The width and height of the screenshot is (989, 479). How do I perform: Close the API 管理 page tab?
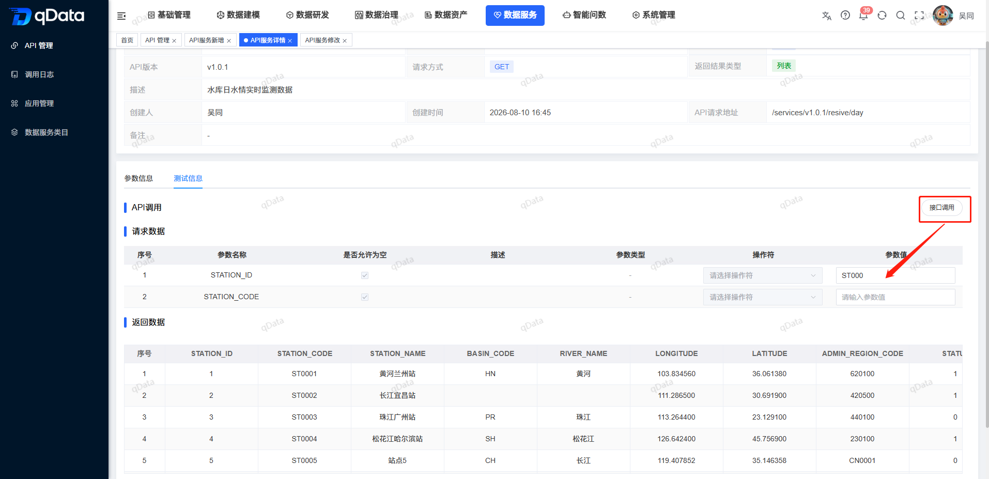click(174, 41)
